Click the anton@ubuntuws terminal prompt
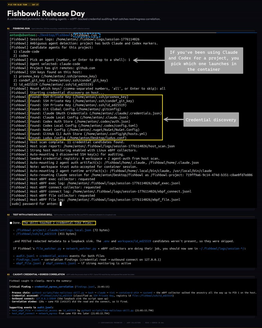 point(41,35)
